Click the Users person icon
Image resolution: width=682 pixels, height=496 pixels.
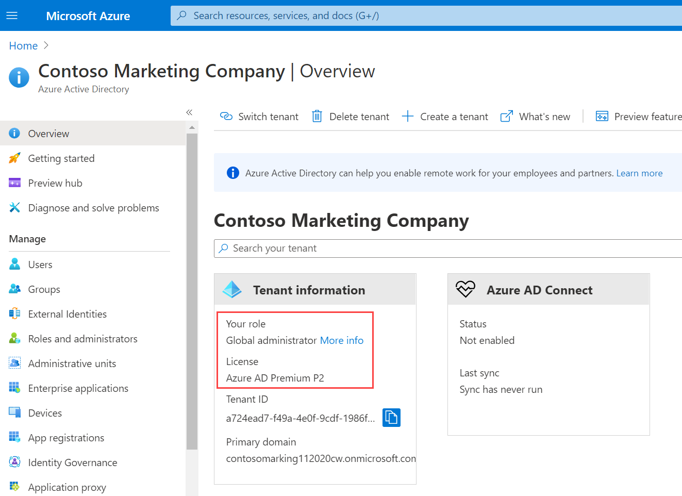pyautogui.click(x=14, y=264)
